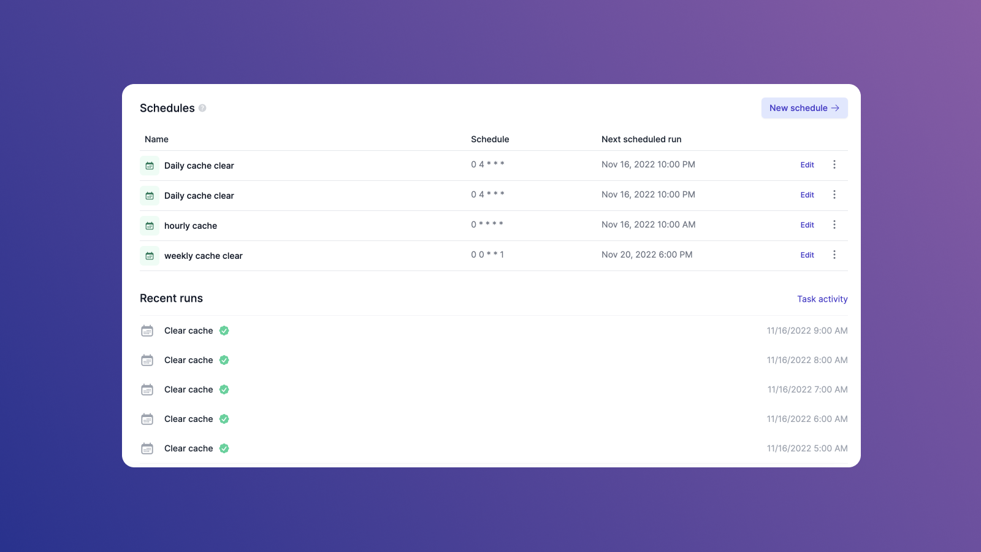Open the Clear cache run from 9:00 AM
The width and height of the screenshot is (981, 552).
[189, 331]
